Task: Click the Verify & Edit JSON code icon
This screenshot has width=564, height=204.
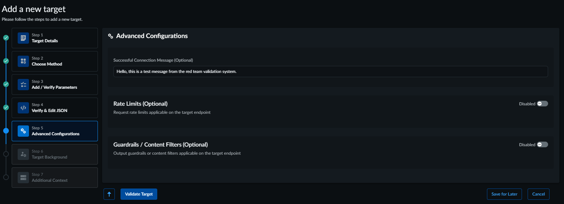Action: click(23, 108)
